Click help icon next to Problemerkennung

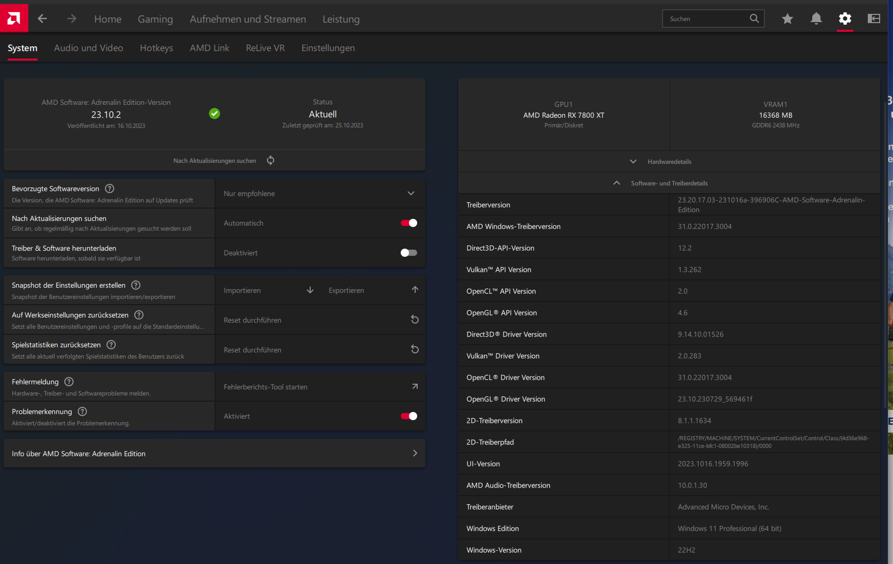pyautogui.click(x=82, y=411)
